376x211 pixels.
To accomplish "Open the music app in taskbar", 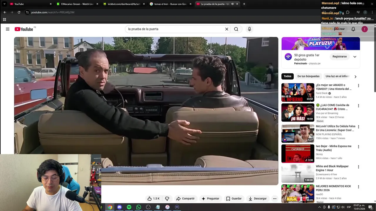I will coord(167,207).
